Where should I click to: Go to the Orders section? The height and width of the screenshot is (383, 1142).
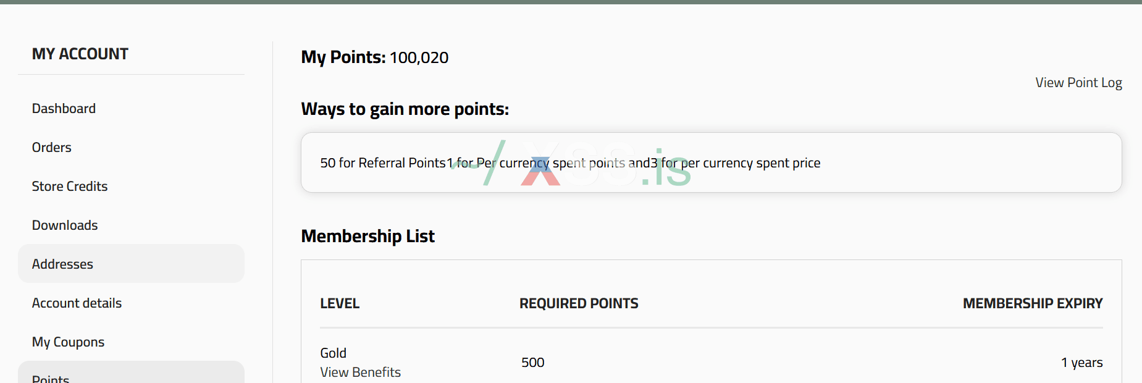click(52, 148)
